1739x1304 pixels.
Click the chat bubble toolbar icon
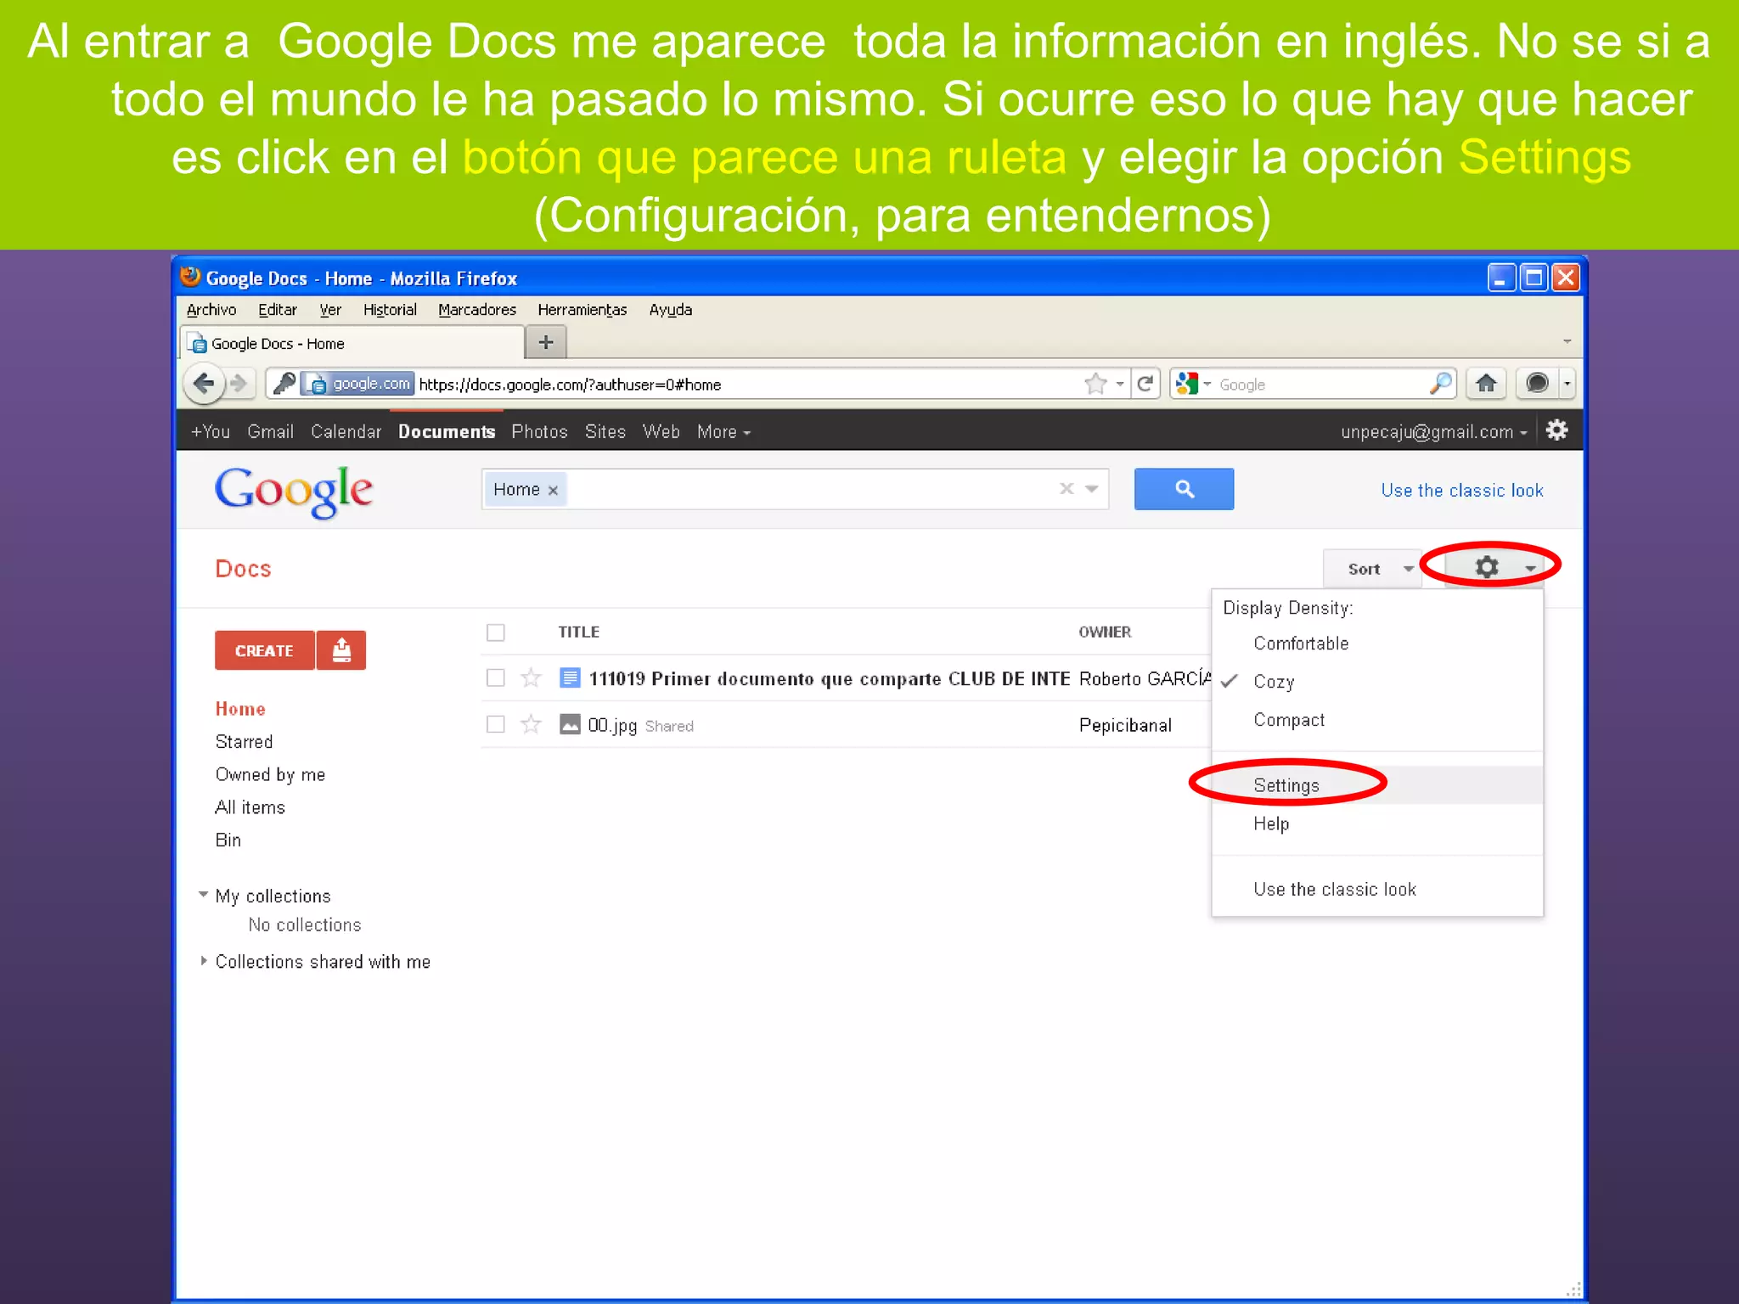coord(1537,384)
